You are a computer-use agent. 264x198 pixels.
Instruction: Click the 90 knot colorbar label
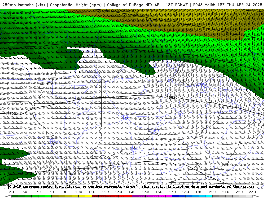(65, 192)
